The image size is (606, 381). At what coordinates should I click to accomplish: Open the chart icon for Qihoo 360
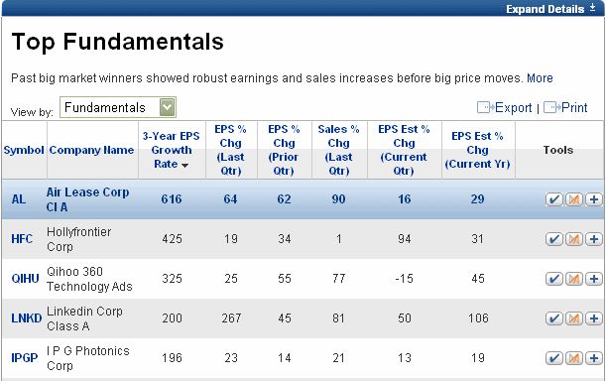[x=574, y=279]
